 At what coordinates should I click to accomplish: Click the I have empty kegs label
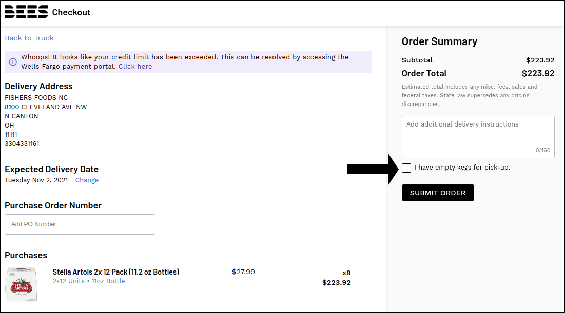[462, 168]
